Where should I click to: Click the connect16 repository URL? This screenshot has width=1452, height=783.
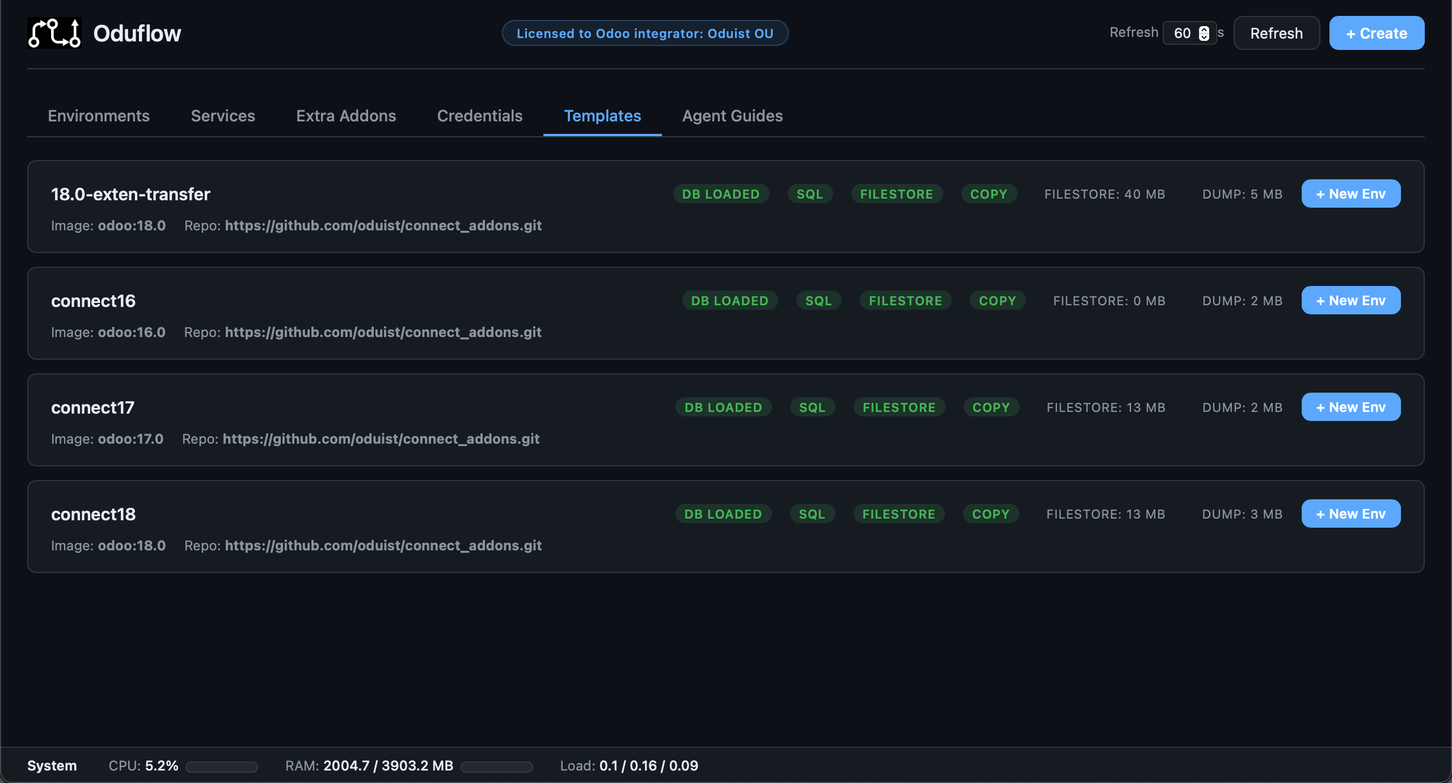click(x=383, y=332)
